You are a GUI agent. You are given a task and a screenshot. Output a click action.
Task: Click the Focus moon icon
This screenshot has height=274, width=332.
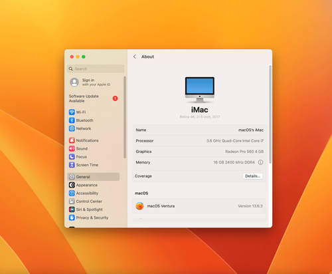coord(72,157)
